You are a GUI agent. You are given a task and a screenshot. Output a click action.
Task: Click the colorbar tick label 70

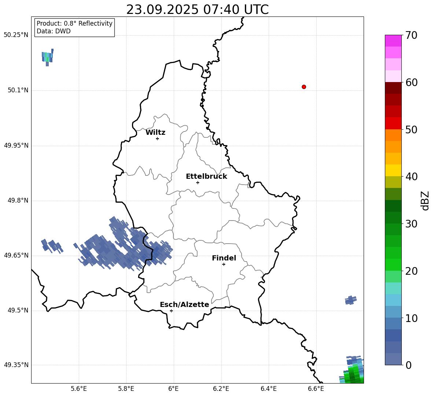pyautogui.click(x=411, y=36)
